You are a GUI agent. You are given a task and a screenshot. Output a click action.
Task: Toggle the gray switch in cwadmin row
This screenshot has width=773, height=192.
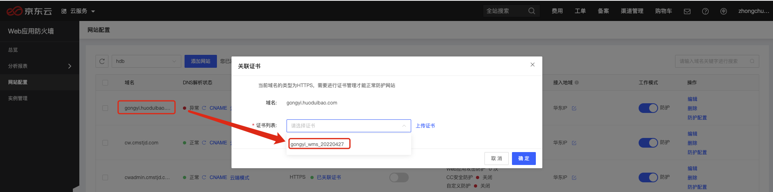point(399,177)
